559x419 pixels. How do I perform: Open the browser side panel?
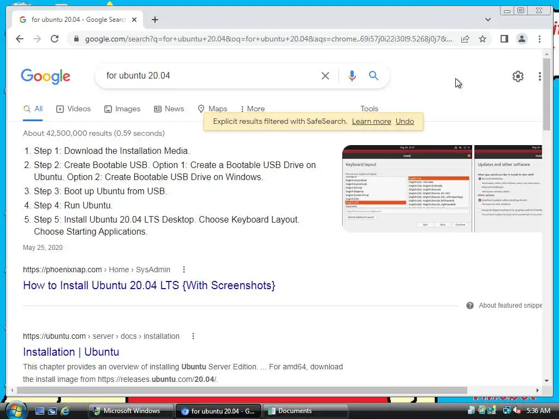coord(504,39)
